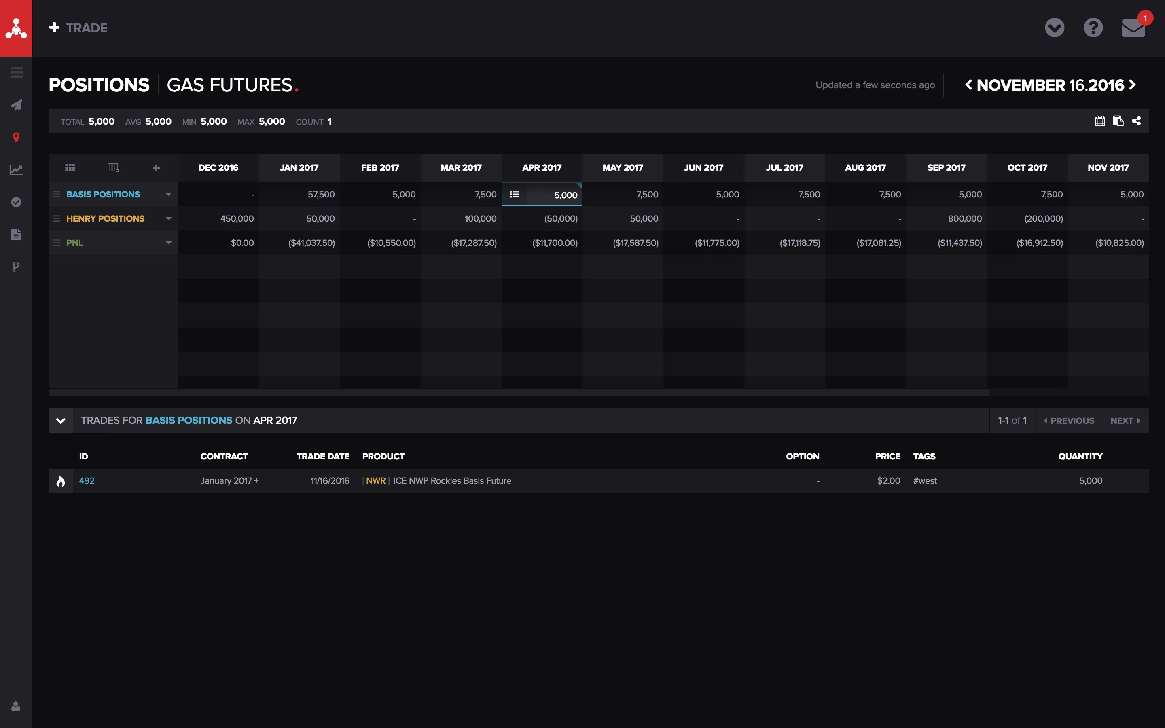Grab the PNL row drag handle
The height and width of the screenshot is (728, 1165).
[x=56, y=243]
